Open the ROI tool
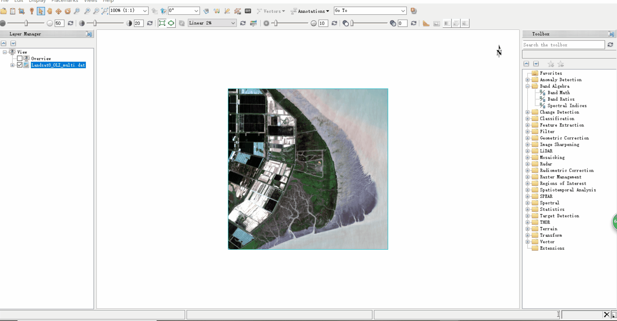 coord(238,11)
